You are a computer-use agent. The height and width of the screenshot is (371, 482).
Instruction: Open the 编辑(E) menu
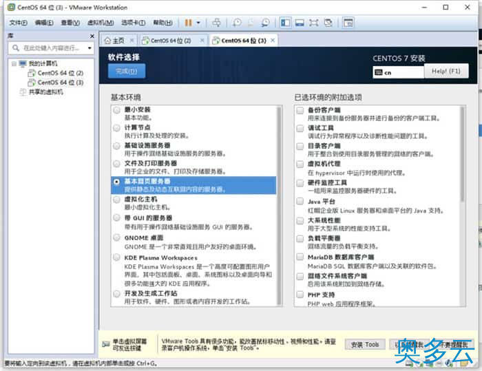pos(44,23)
